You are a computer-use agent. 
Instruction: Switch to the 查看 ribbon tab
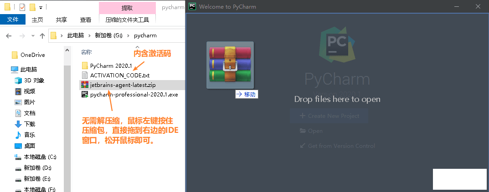tap(86, 20)
